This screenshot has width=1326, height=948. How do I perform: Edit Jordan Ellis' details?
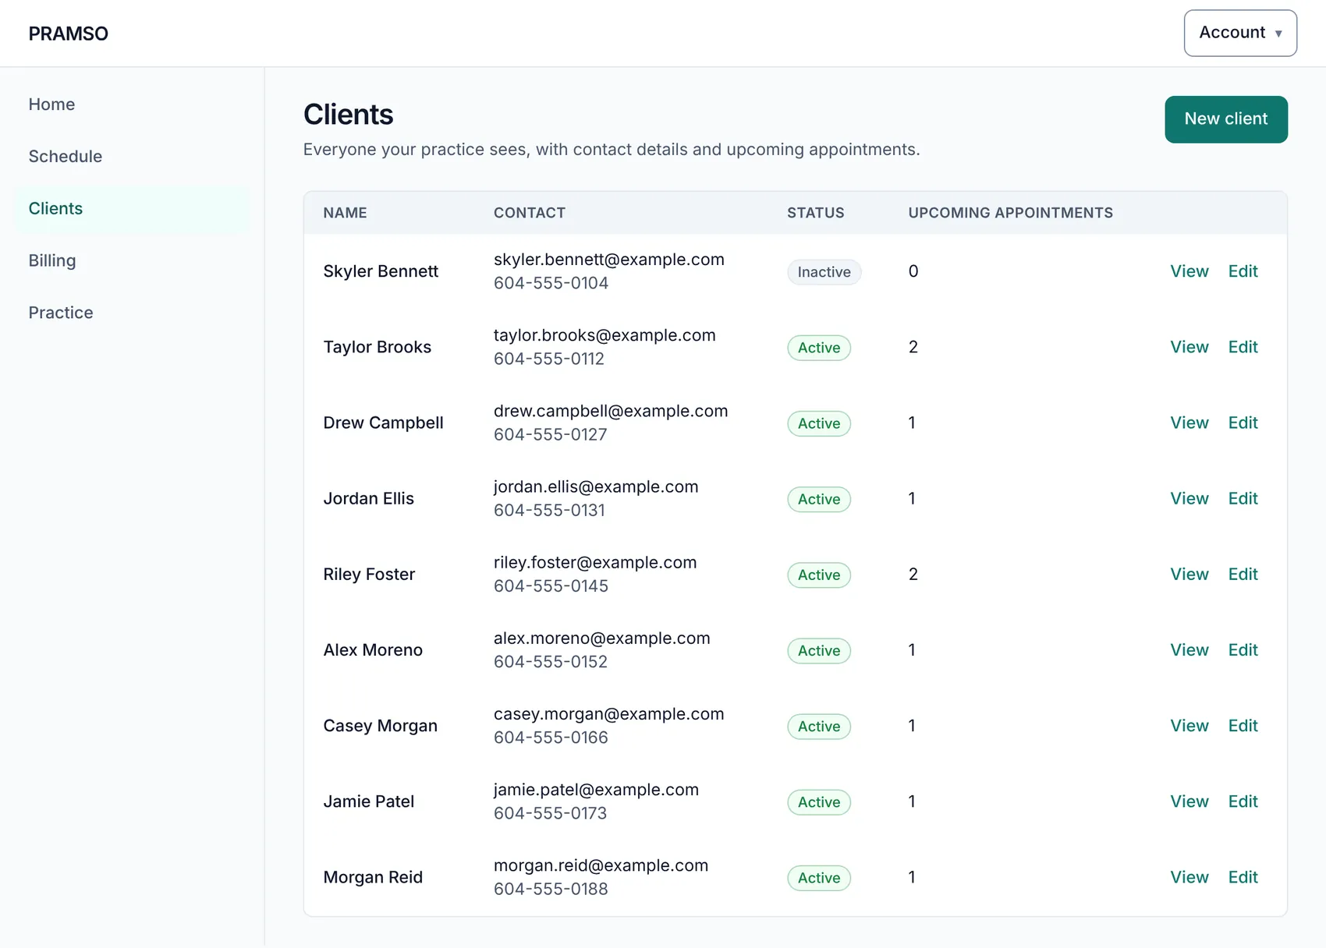click(x=1243, y=498)
